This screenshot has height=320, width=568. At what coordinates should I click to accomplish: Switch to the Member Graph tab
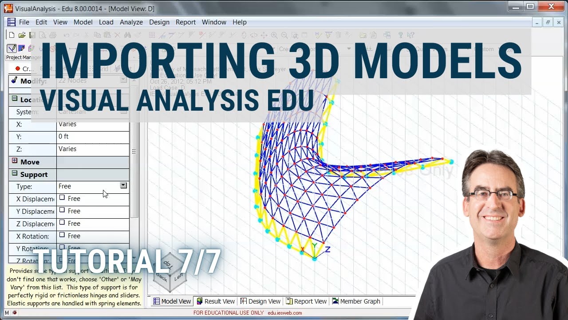pos(356,301)
